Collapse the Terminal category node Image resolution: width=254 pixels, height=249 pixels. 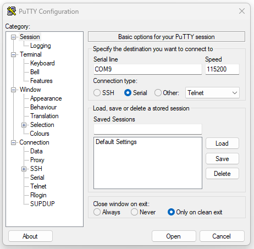(13, 54)
